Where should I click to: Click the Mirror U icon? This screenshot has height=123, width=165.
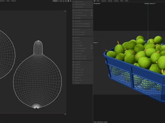74,38
